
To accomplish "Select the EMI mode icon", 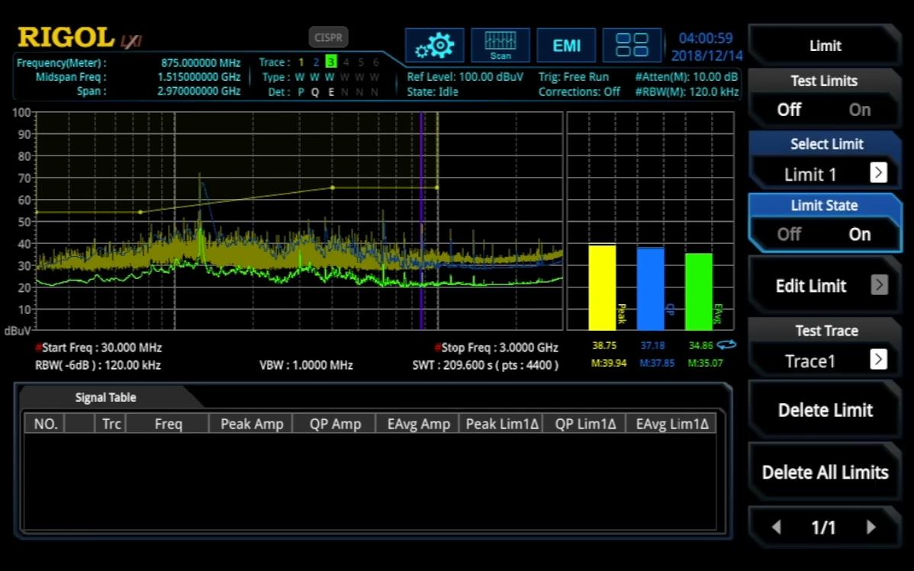I will pyautogui.click(x=566, y=45).
